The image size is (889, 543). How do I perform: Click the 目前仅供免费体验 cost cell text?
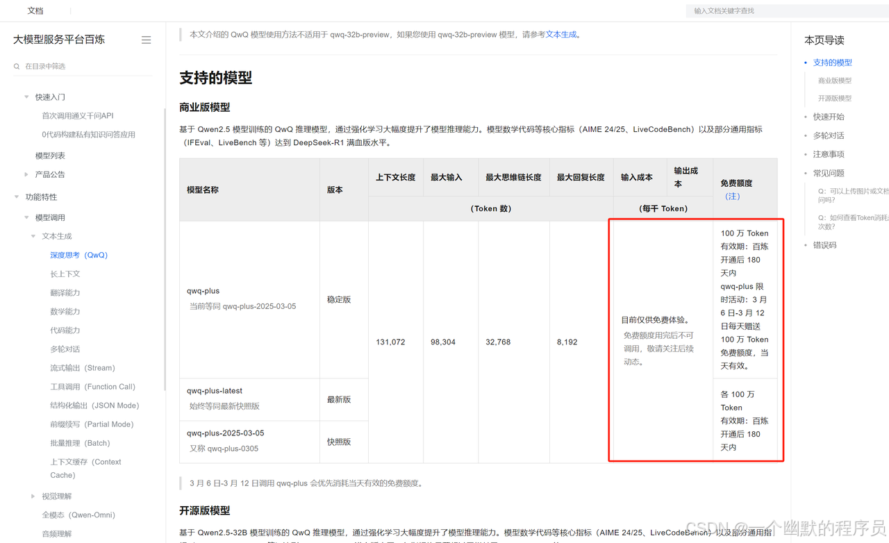coord(656,320)
